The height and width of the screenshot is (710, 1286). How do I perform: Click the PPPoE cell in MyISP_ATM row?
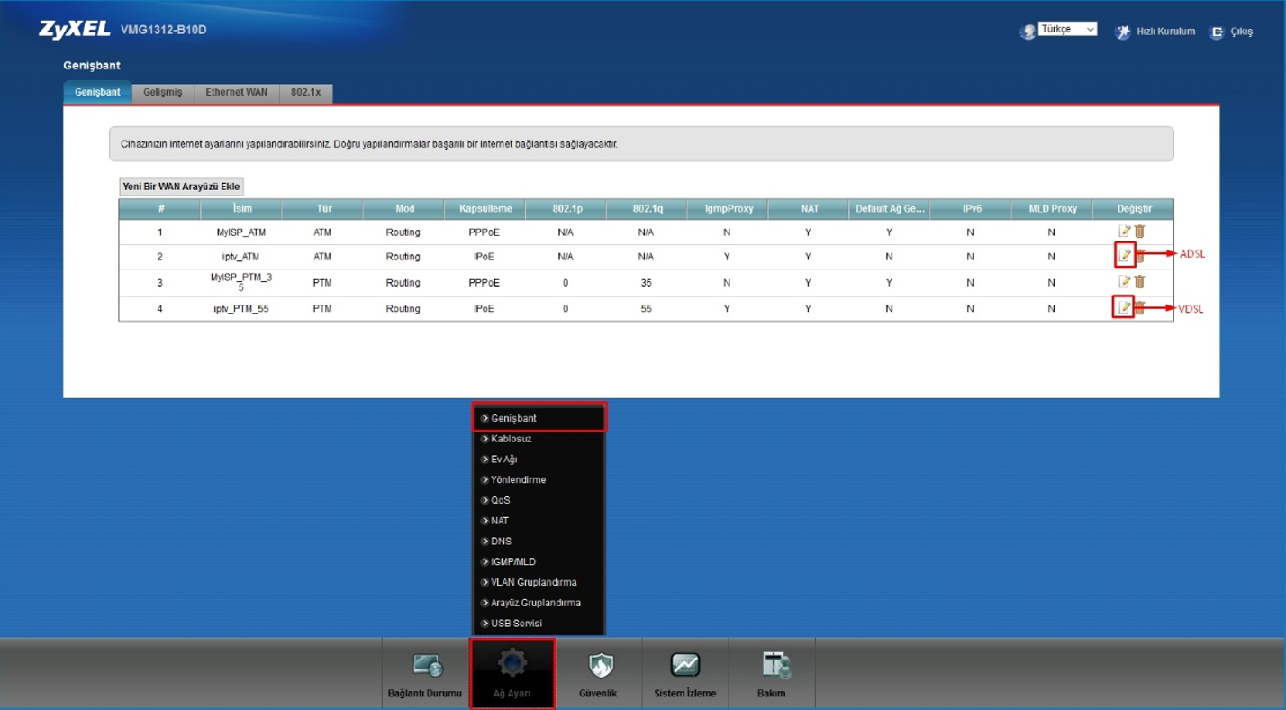[485, 232]
